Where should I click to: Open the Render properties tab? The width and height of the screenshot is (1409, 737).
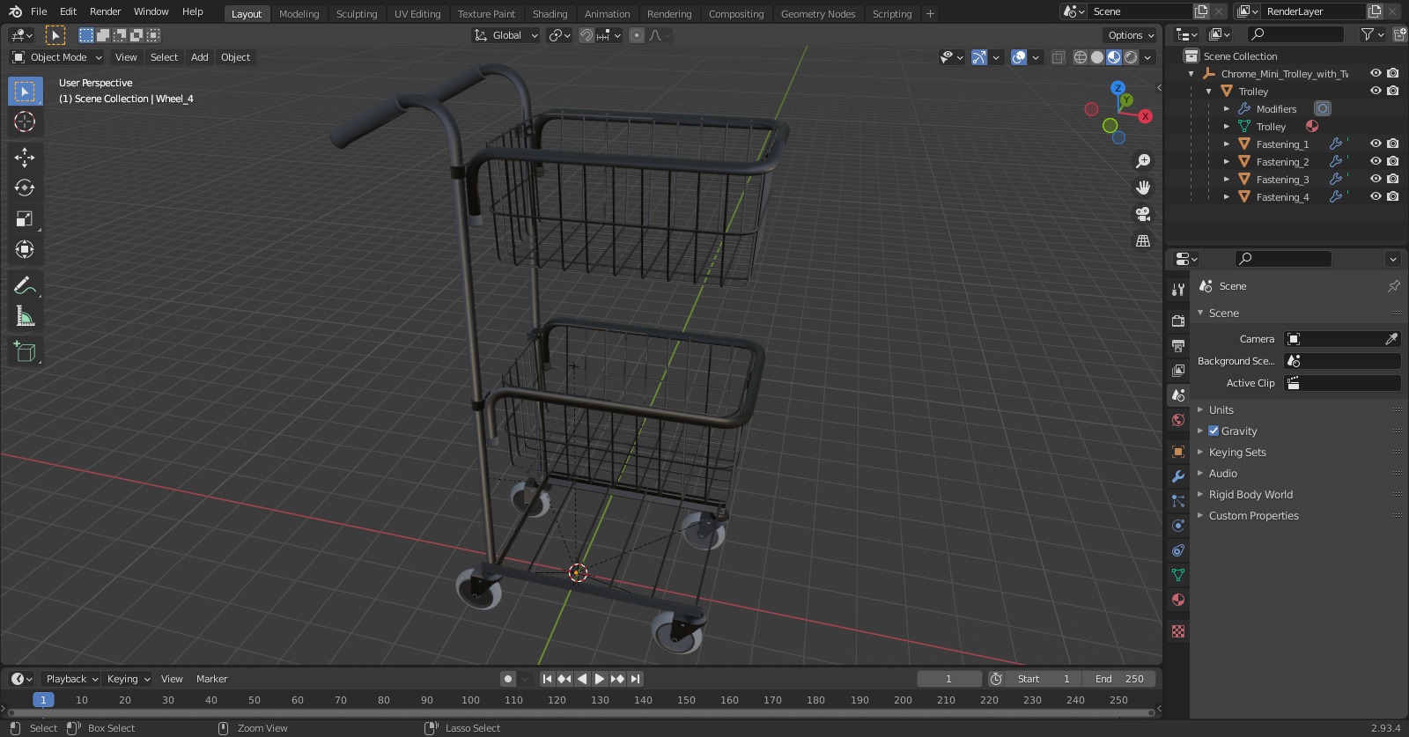1178,321
